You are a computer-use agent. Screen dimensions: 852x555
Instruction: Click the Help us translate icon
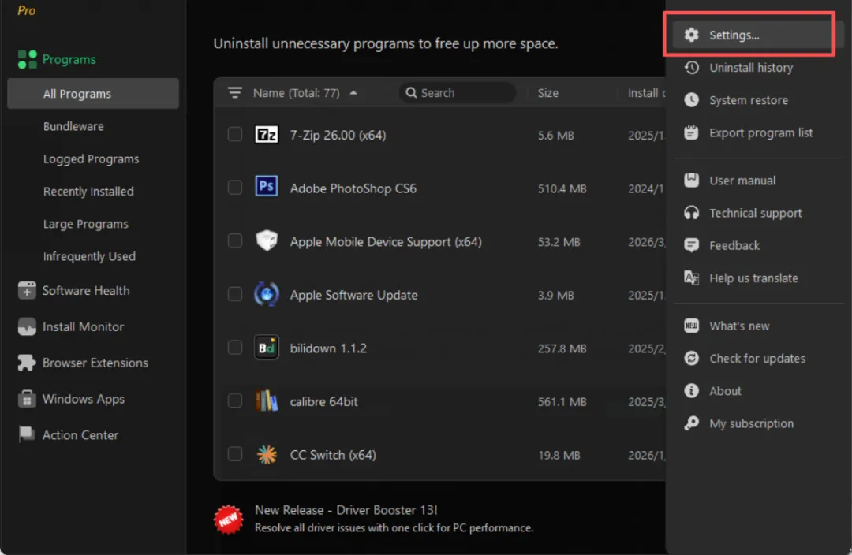click(691, 278)
